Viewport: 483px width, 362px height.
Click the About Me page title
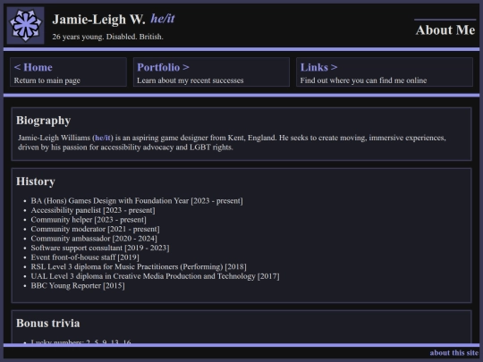(x=445, y=30)
